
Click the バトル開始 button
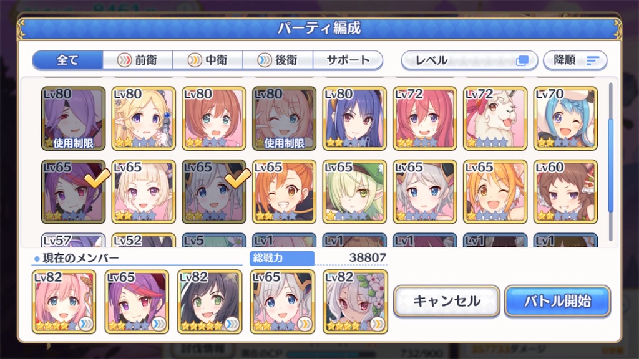click(x=557, y=301)
